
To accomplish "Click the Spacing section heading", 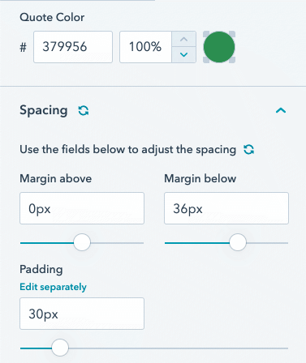I will pyautogui.click(x=44, y=110).
